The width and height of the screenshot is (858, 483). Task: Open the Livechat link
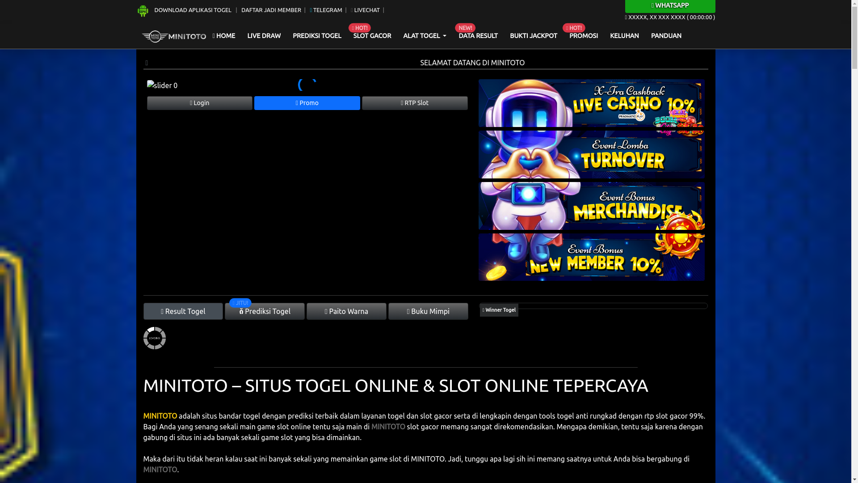(366, 10)
